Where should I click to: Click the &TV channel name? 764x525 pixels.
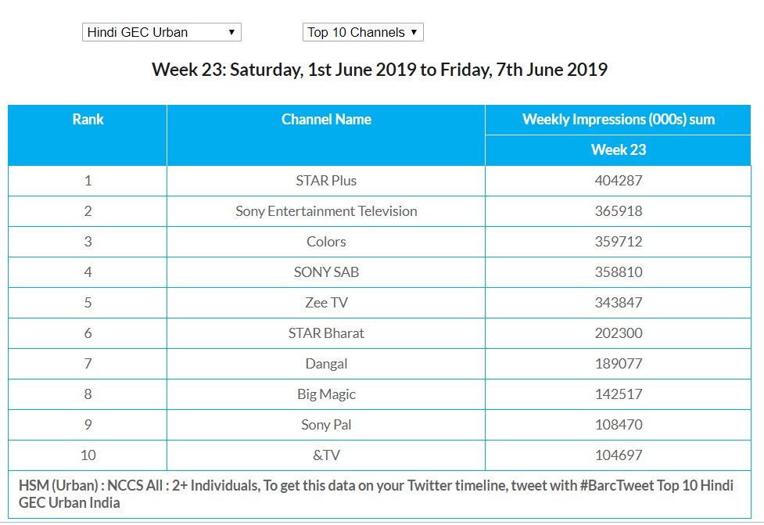pyautogui.click(x=326, y=455)
